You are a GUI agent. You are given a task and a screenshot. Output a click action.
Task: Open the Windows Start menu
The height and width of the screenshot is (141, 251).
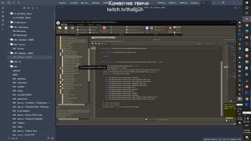tap(247, 3)
